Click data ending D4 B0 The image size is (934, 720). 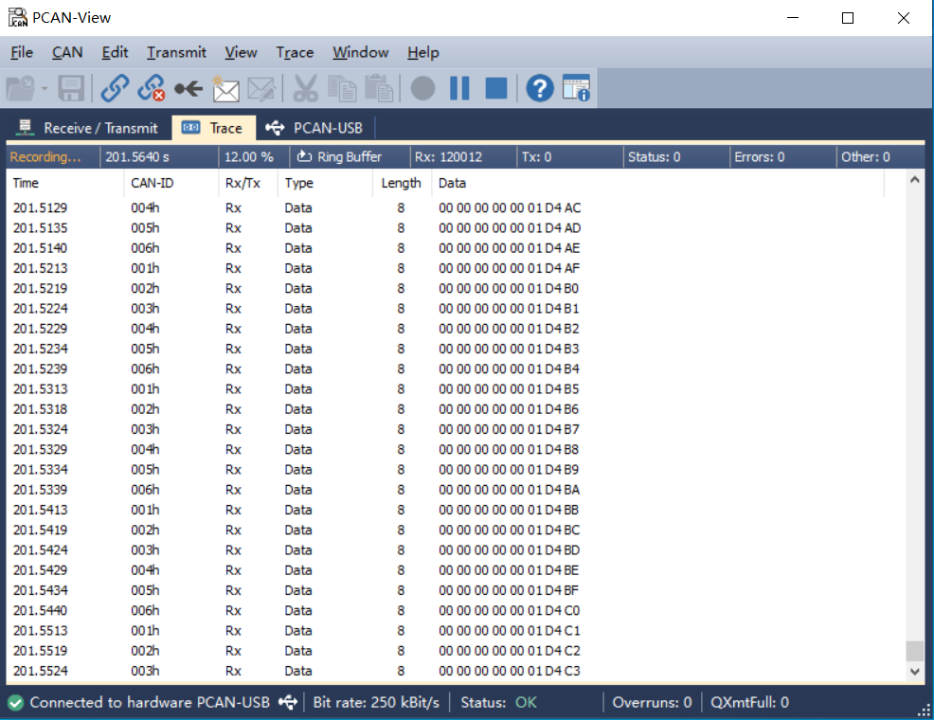click(509, 288)
